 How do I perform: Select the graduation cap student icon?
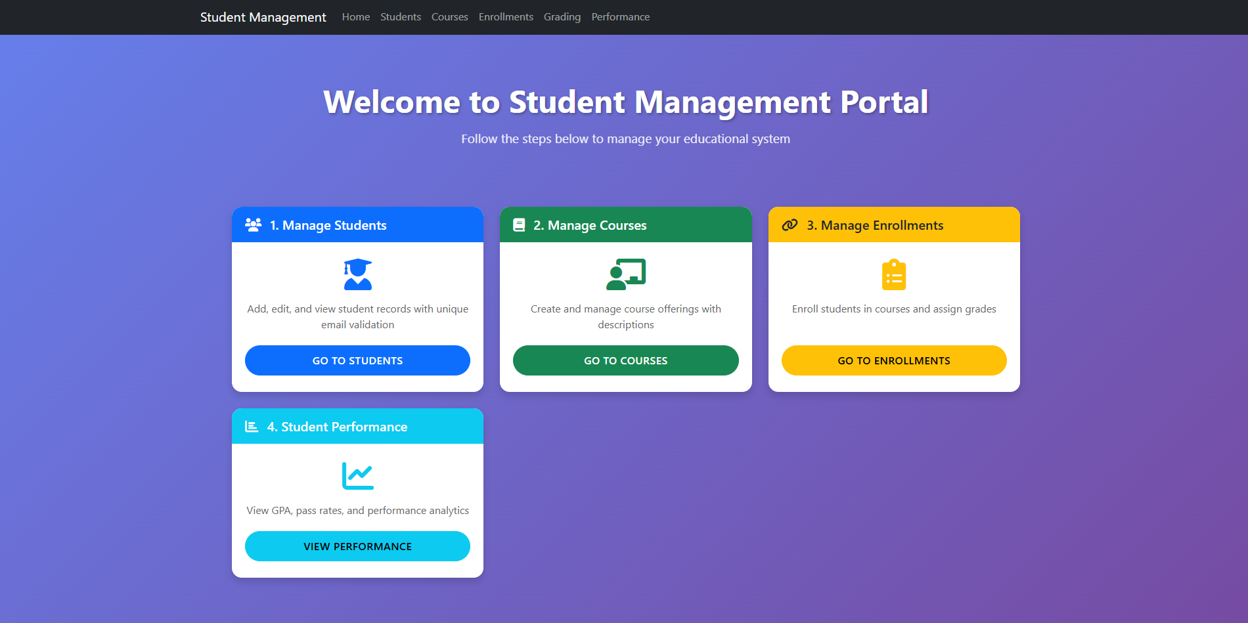(x=357, y=274)
